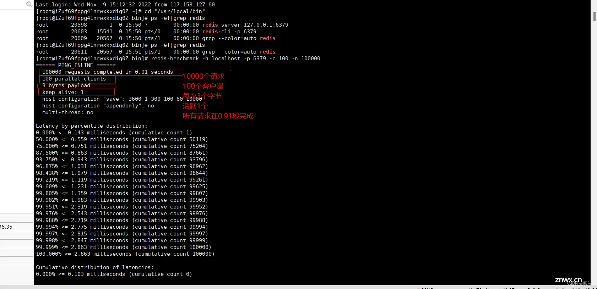The width and height of the screenshot is (597, 289).
Task: Click the 99.994% <= 2.775 milliseconds row
Action: [x=122, y=227]
